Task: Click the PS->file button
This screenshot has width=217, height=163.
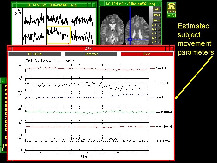Action: (35, 54)
